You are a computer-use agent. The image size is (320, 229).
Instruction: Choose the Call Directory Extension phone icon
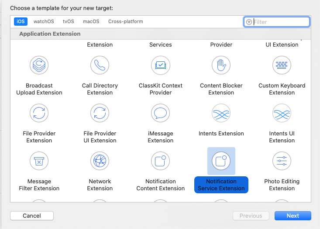[100, 65]
